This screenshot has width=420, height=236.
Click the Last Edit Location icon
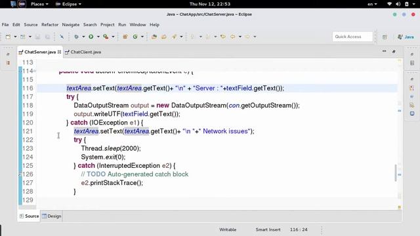223,37
